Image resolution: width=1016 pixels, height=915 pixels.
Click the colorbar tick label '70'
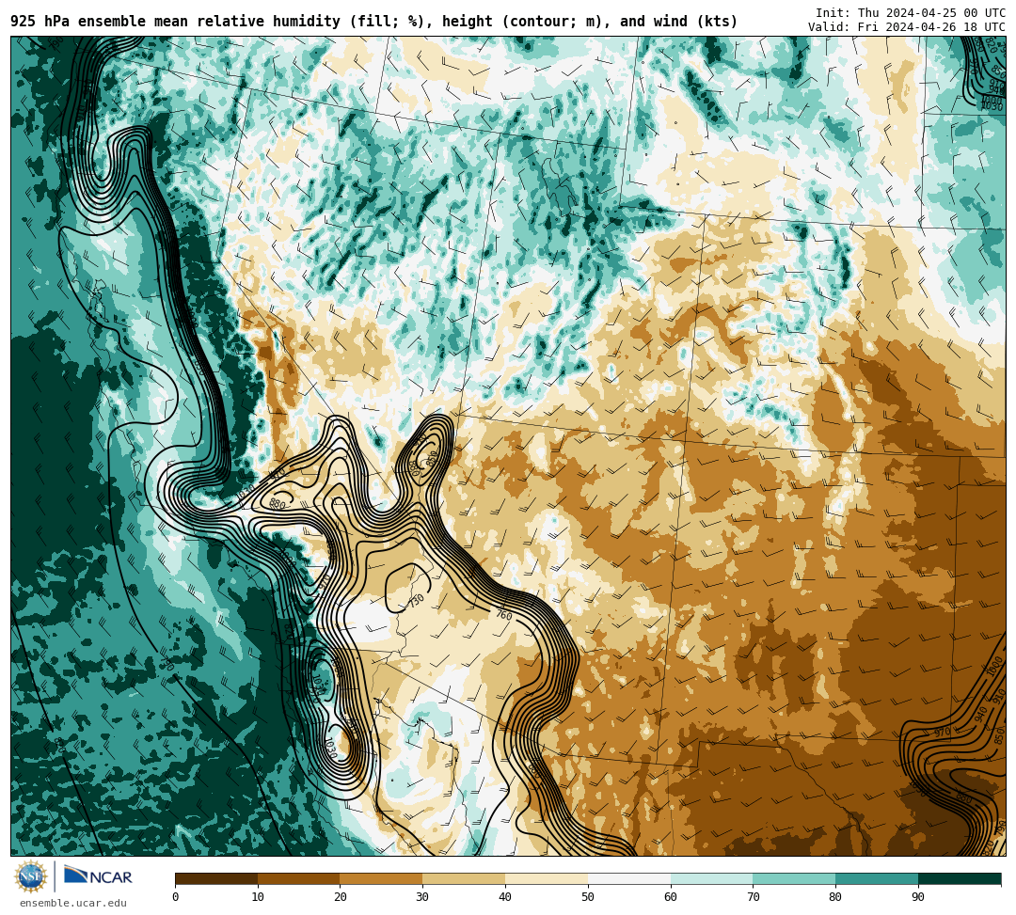[753, 897]
